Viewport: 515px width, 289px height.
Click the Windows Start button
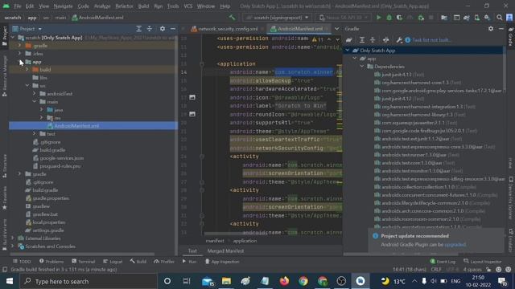click(10, 281)
